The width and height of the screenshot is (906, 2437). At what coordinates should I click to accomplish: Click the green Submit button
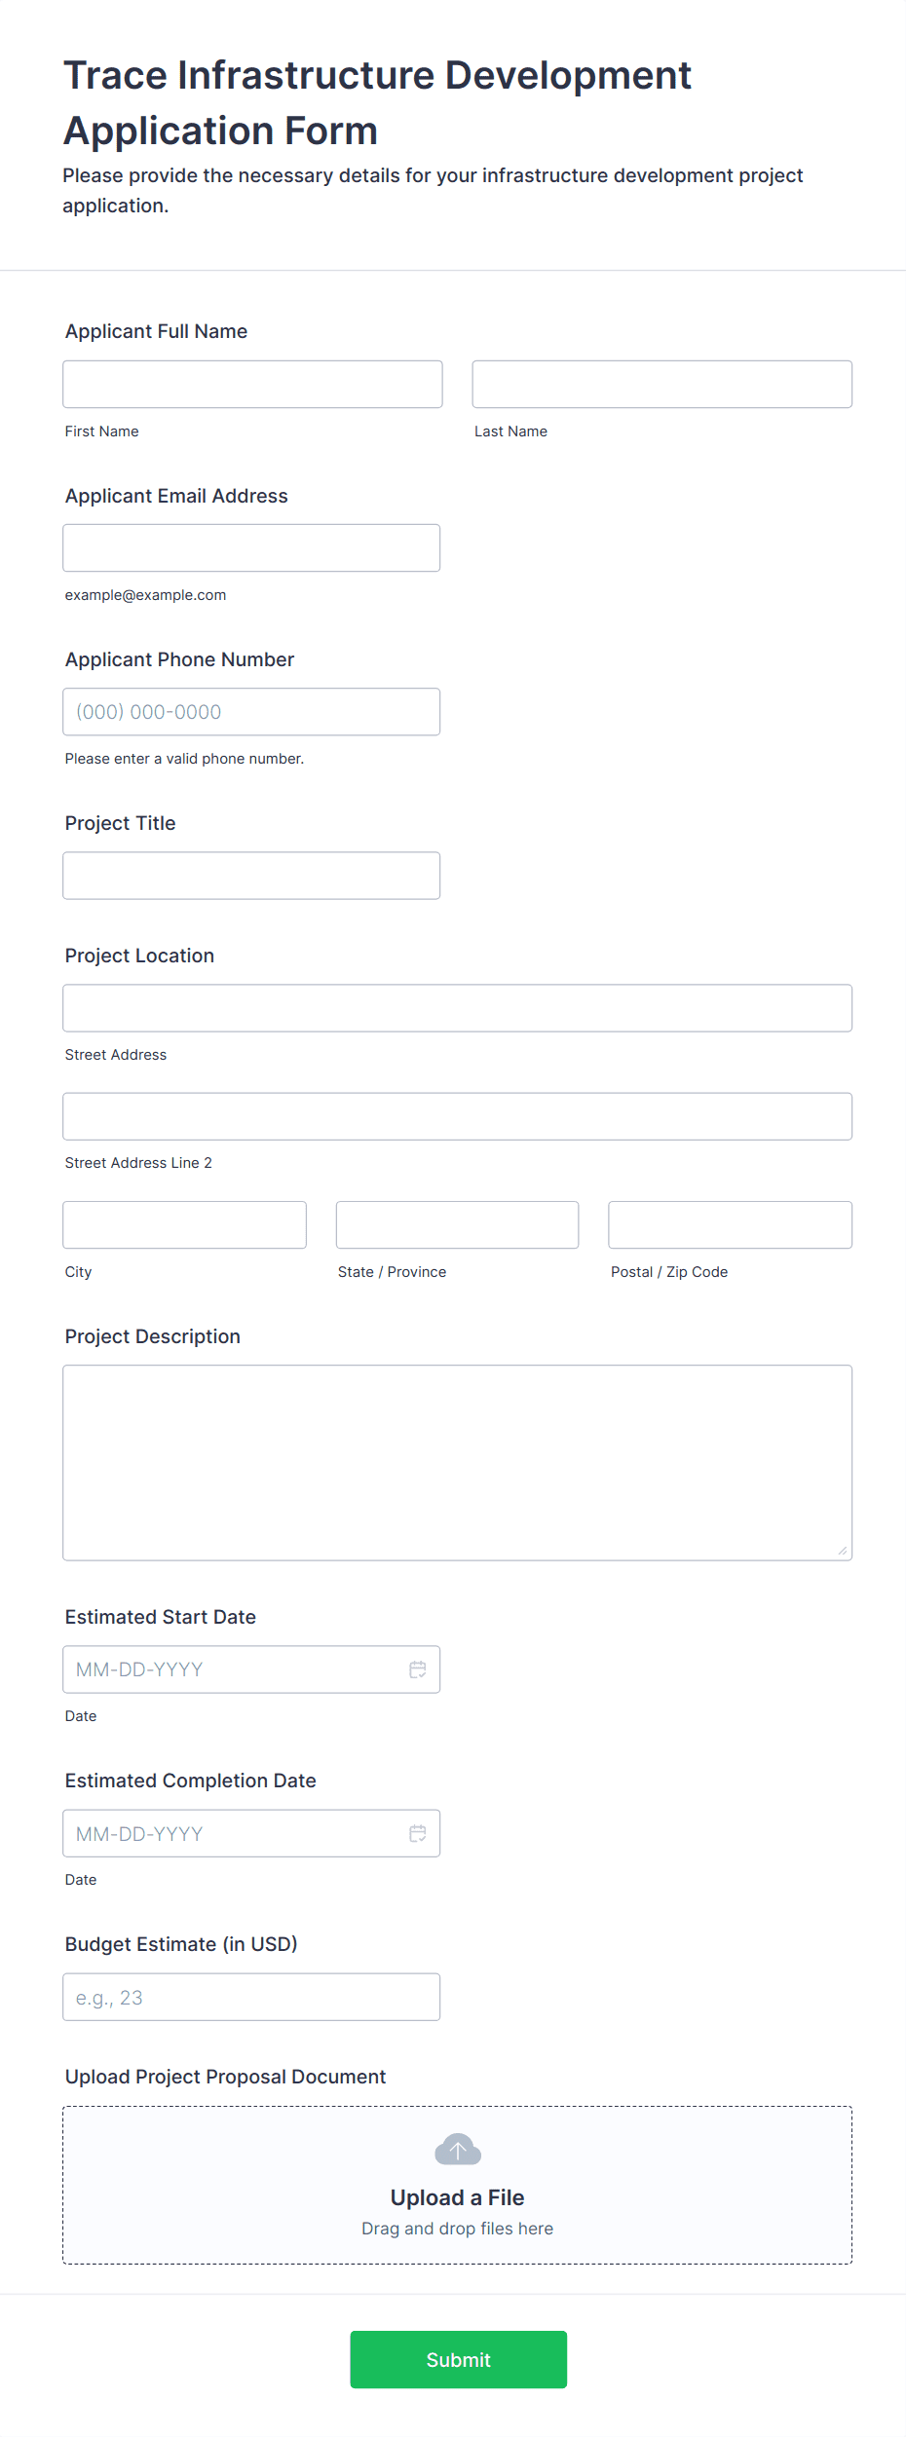pyautogui.click(x=457, y=2359)
